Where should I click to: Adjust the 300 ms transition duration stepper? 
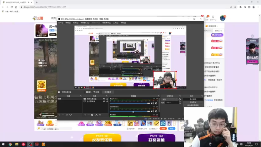(x=180, y=103)
